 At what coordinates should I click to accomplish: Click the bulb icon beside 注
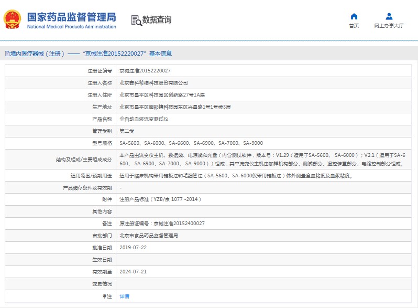[x=105, y=296]
